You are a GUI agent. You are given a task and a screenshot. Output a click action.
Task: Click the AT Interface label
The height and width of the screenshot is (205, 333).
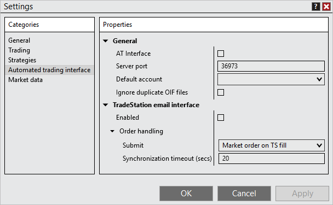coord(133,54)
